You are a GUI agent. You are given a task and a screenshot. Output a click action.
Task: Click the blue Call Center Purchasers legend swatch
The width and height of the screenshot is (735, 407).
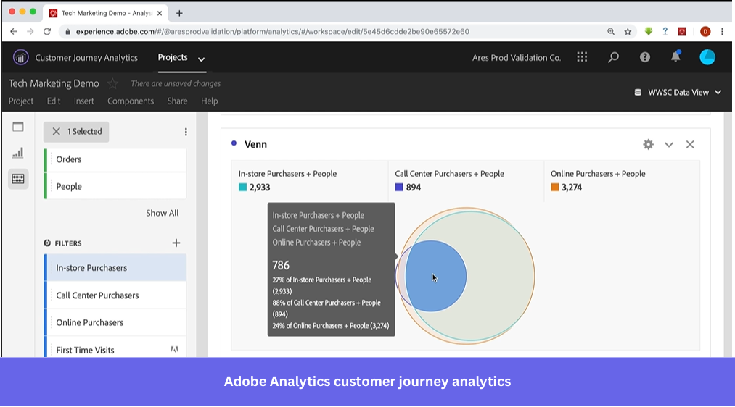[x=399, y=187]
